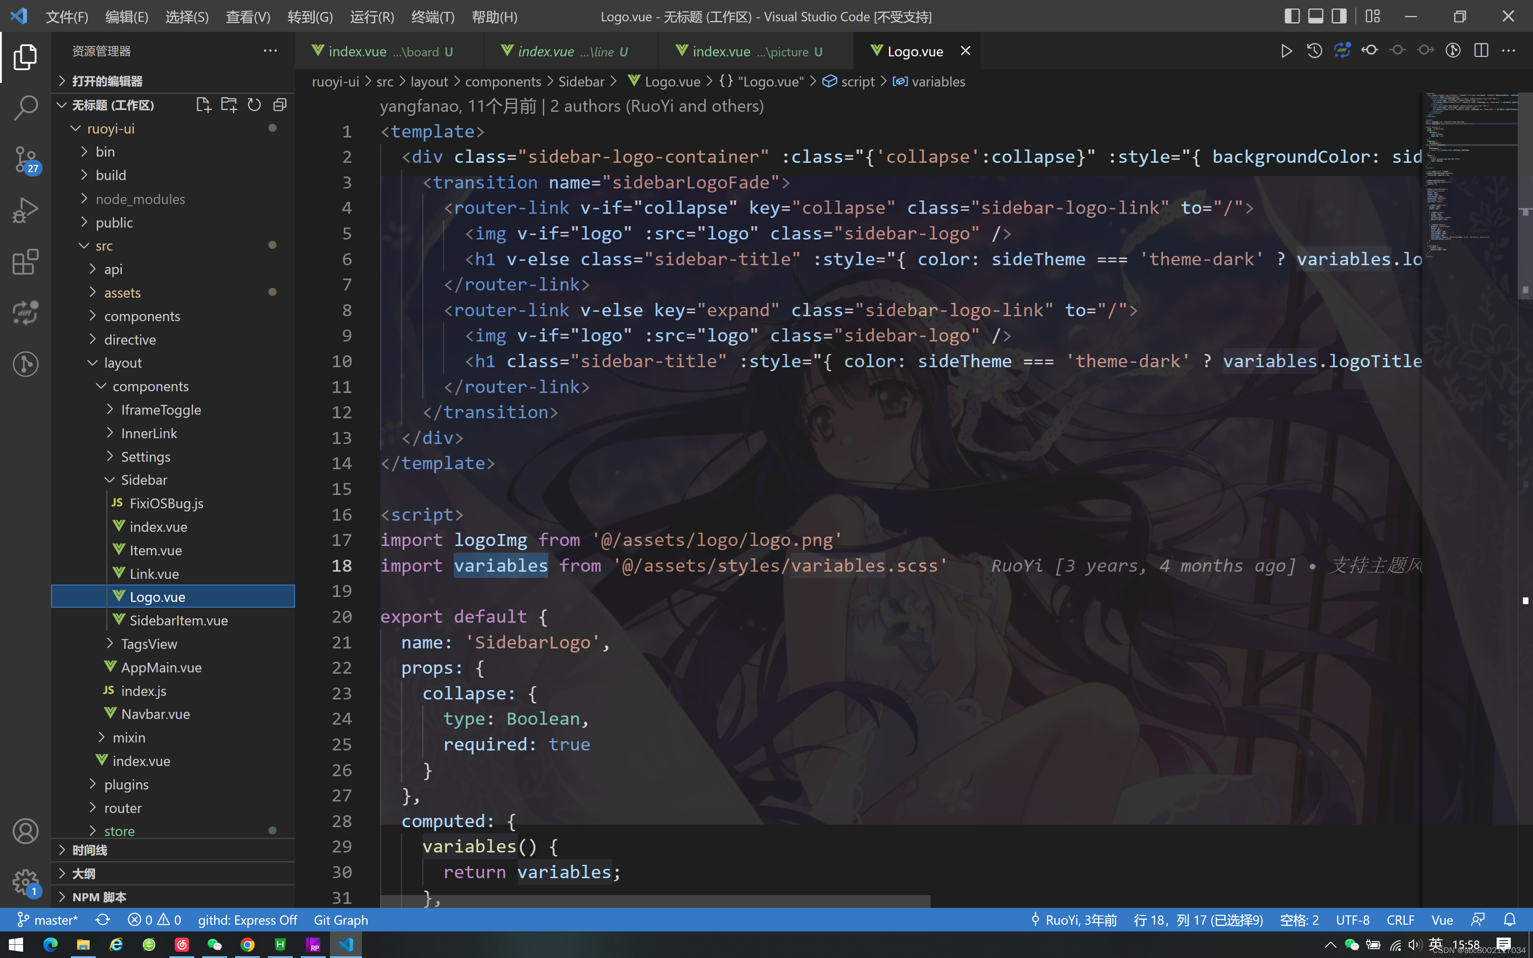Image resolution: width=1533 pixels, height=958 pixels.
Task: Click the synchronize changes icon in status bar
Action: pyautogui.click(x=102, y=919)
